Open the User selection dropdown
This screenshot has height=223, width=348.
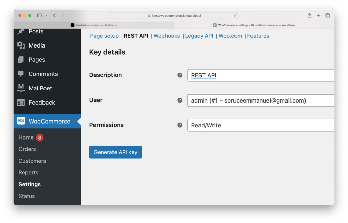point(260,100)
